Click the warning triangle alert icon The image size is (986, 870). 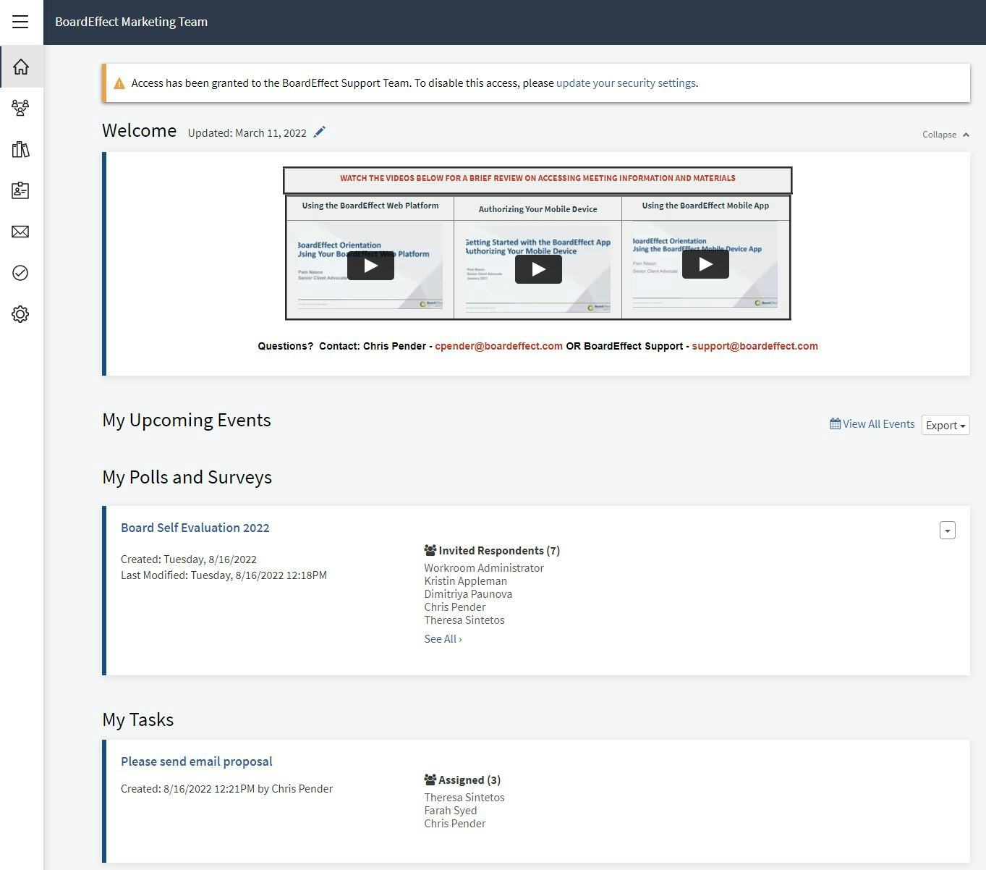[119, 83]
